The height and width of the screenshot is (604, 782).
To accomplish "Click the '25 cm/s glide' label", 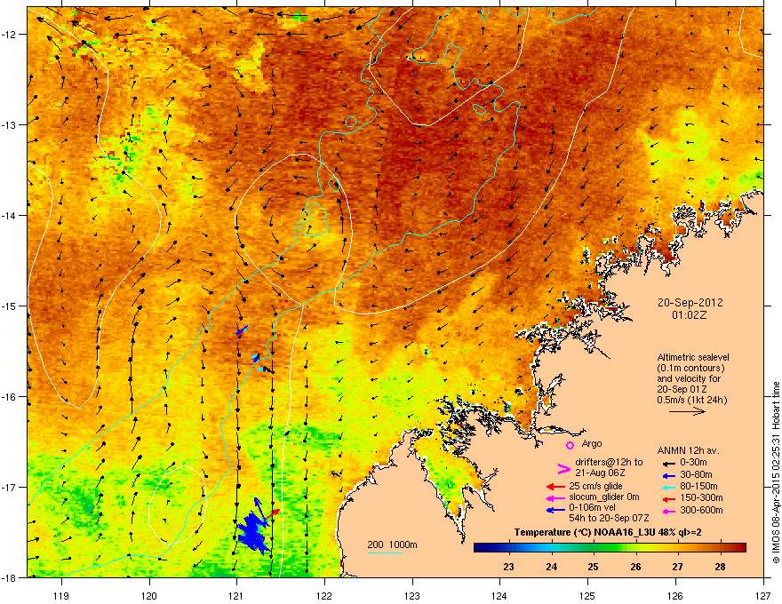I will coord(596,486).
